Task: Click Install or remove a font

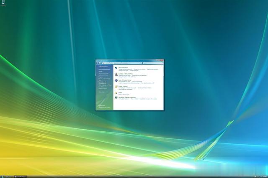Action: coord(124,94)
